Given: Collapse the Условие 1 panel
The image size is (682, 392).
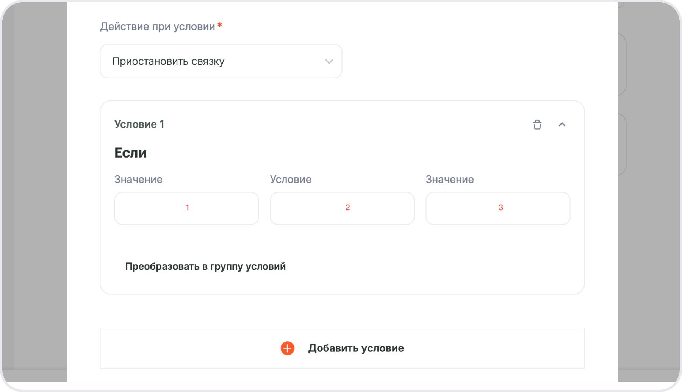Looking at the screenshot, I should coord(562,125).
